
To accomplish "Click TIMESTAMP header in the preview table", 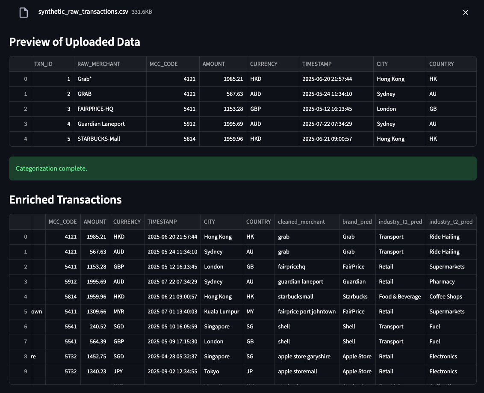I will (317, 64).
